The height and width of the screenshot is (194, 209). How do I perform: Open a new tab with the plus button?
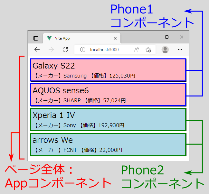click(126, 38)
